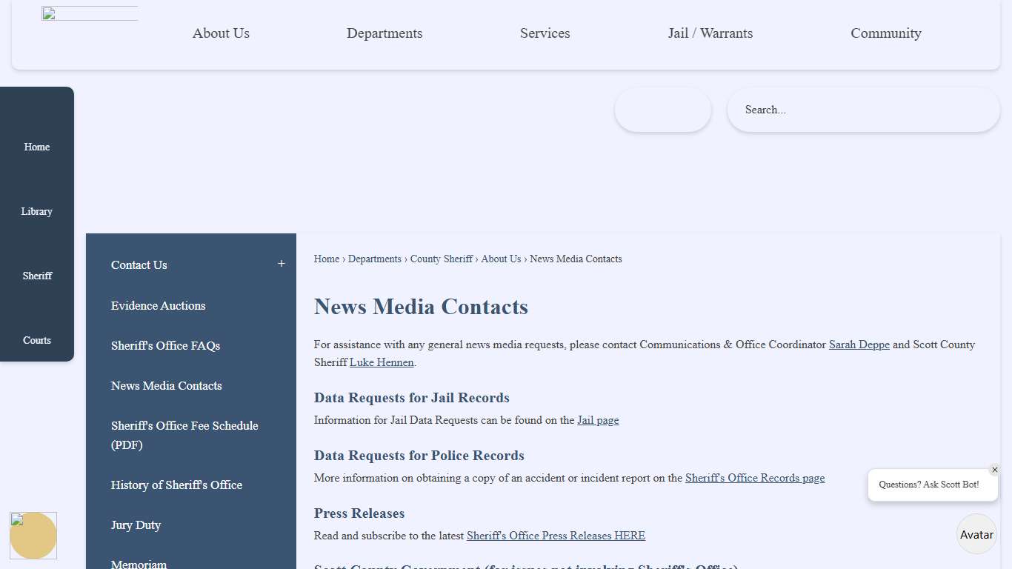The height and width of the screenshot is (569, 1012).
Task: Open the Jail page link
Action: [x=598, y=420]
